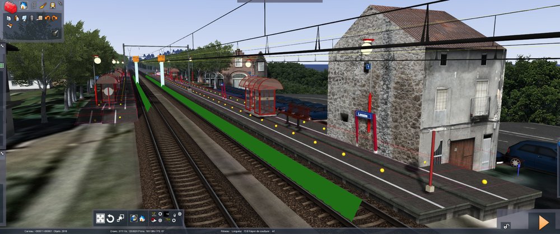Image resolution: width=560 pixels, height=234 pixels.
Task: Click the open file with bag icon
Action: point(16,18)
